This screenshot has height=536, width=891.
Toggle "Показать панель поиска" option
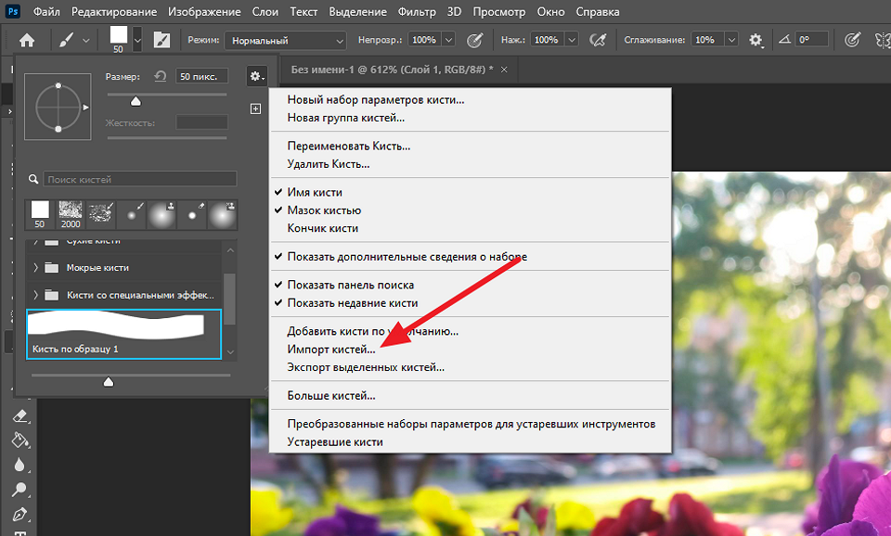click(x=350, y=285)
